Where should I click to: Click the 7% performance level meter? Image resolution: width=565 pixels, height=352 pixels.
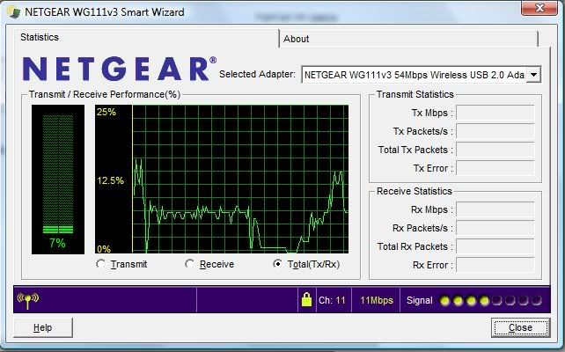pos(58,180)
